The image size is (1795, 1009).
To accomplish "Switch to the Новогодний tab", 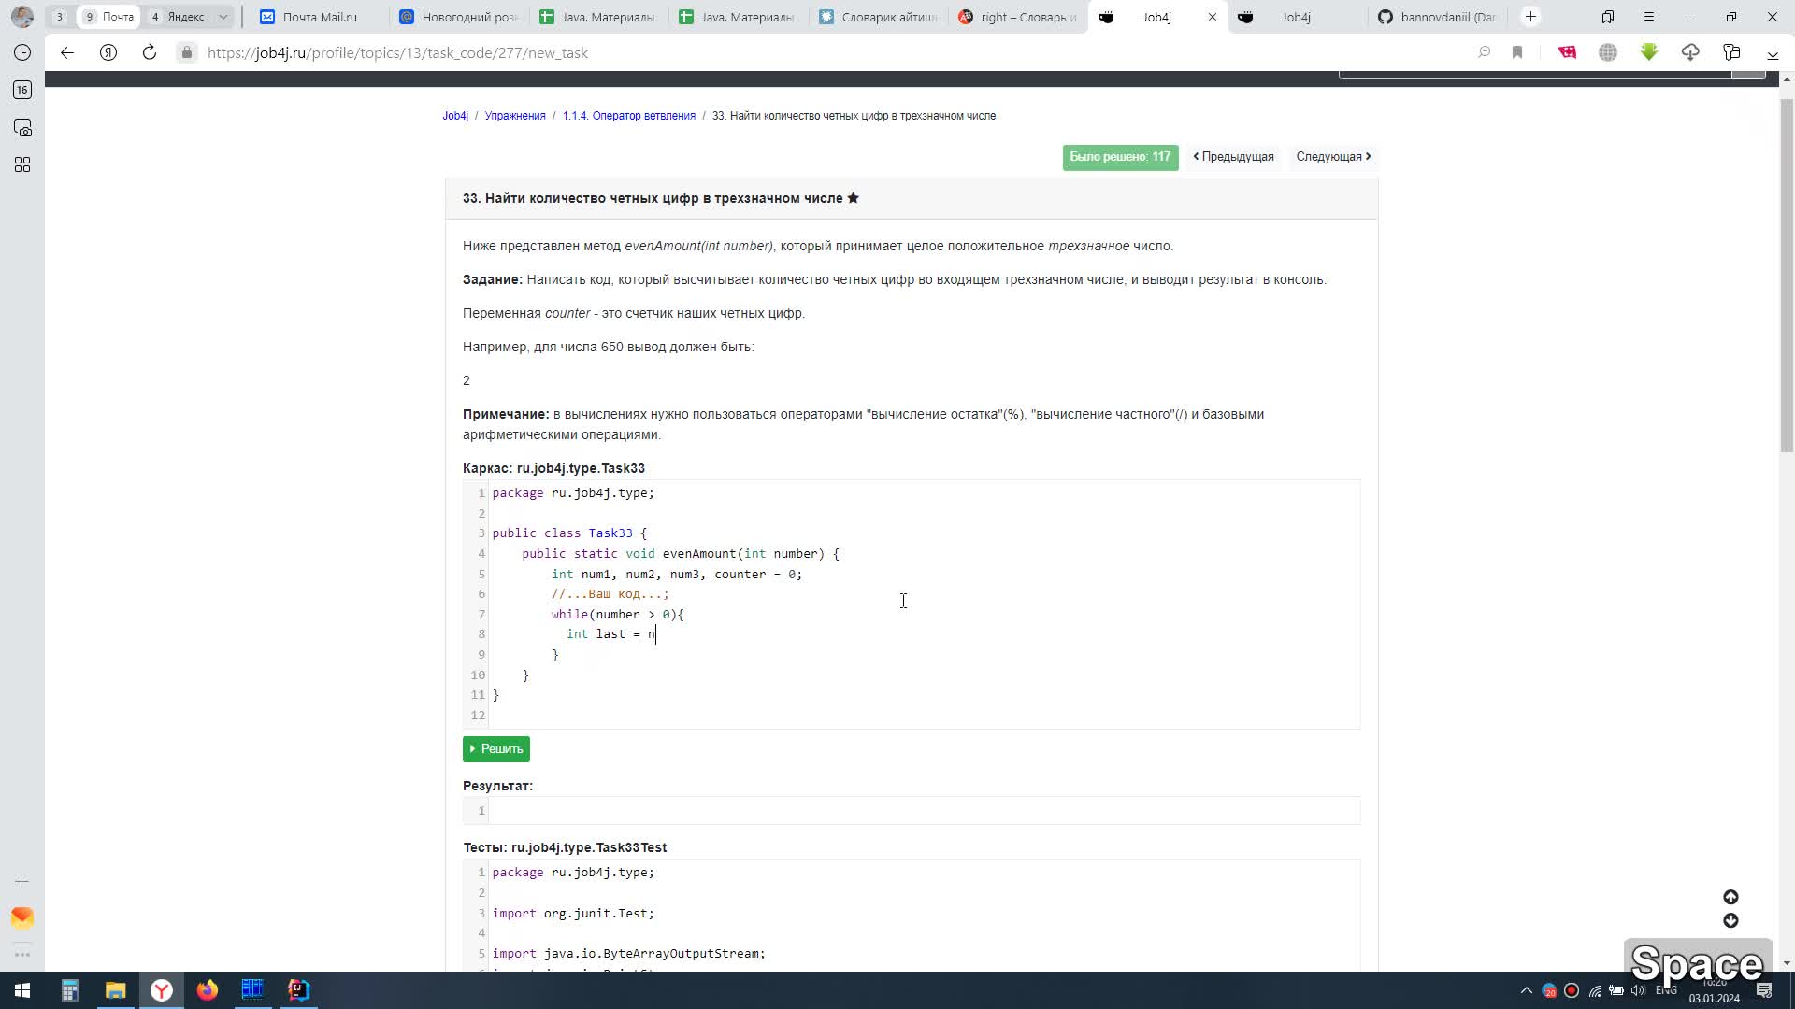I will pos(458,17).
